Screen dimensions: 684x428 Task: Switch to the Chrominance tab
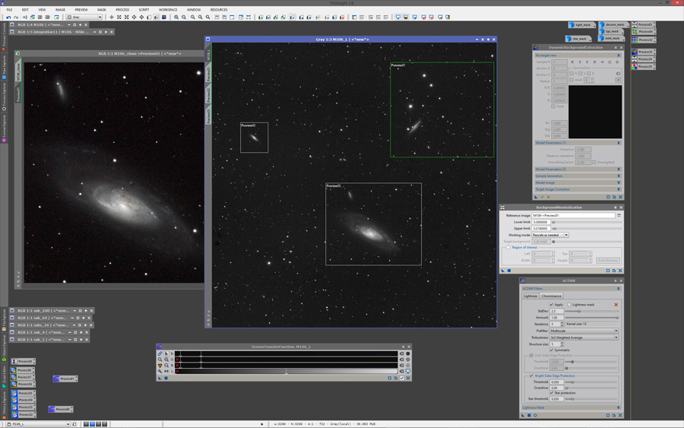(552, 296)
